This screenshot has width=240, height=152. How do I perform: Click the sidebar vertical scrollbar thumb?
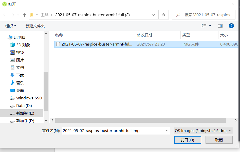coord(46,91)
